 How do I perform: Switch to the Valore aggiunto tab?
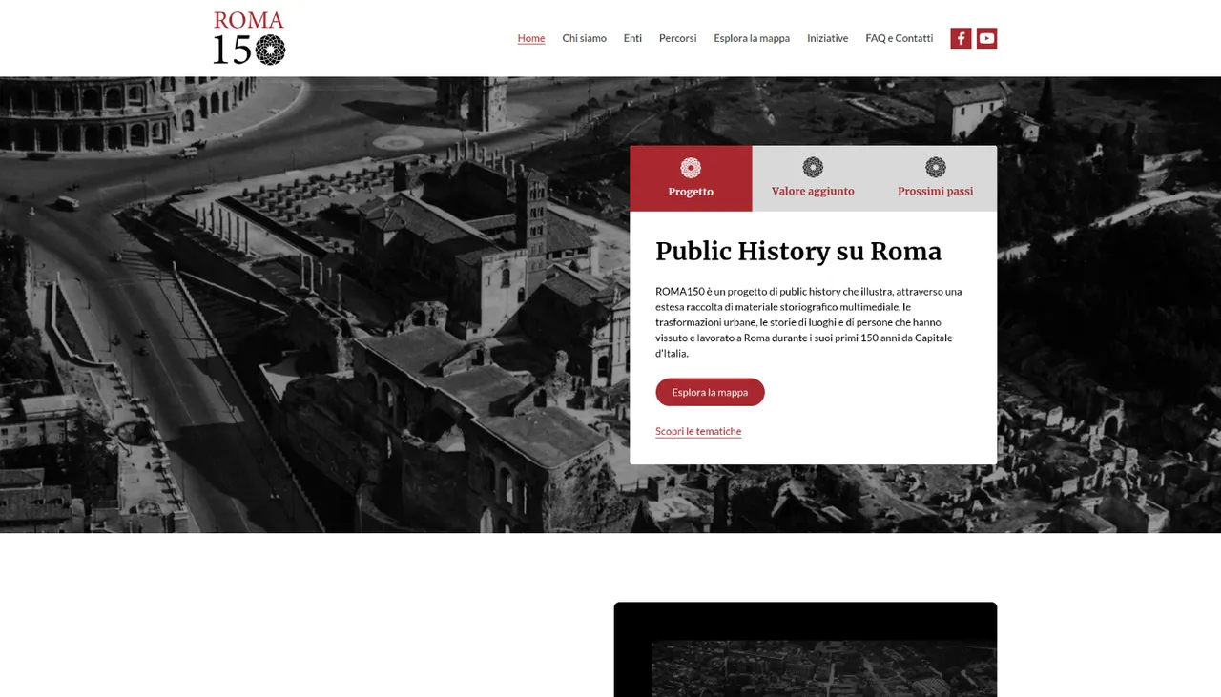click(x=813, y=178)
